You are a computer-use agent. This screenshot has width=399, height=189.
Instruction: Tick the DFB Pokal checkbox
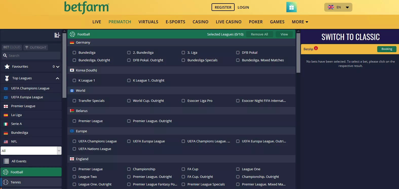[238, 53]
